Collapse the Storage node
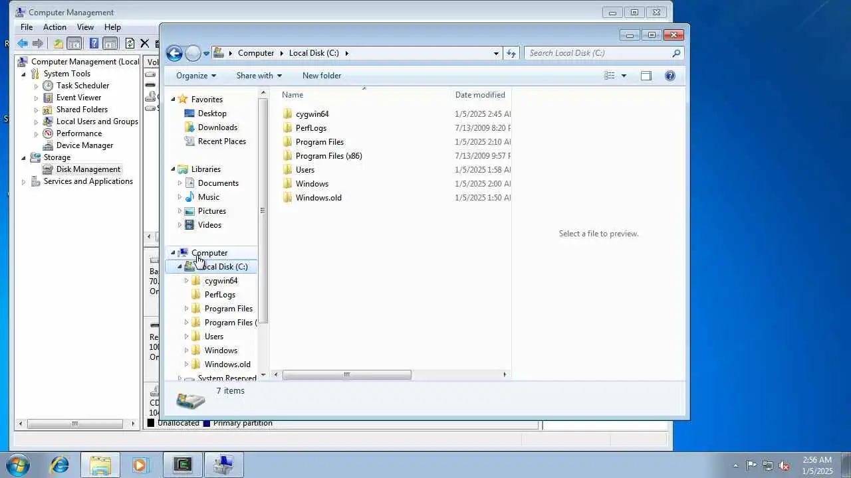Viewport: 851px width, 478px height. [24, 157]
